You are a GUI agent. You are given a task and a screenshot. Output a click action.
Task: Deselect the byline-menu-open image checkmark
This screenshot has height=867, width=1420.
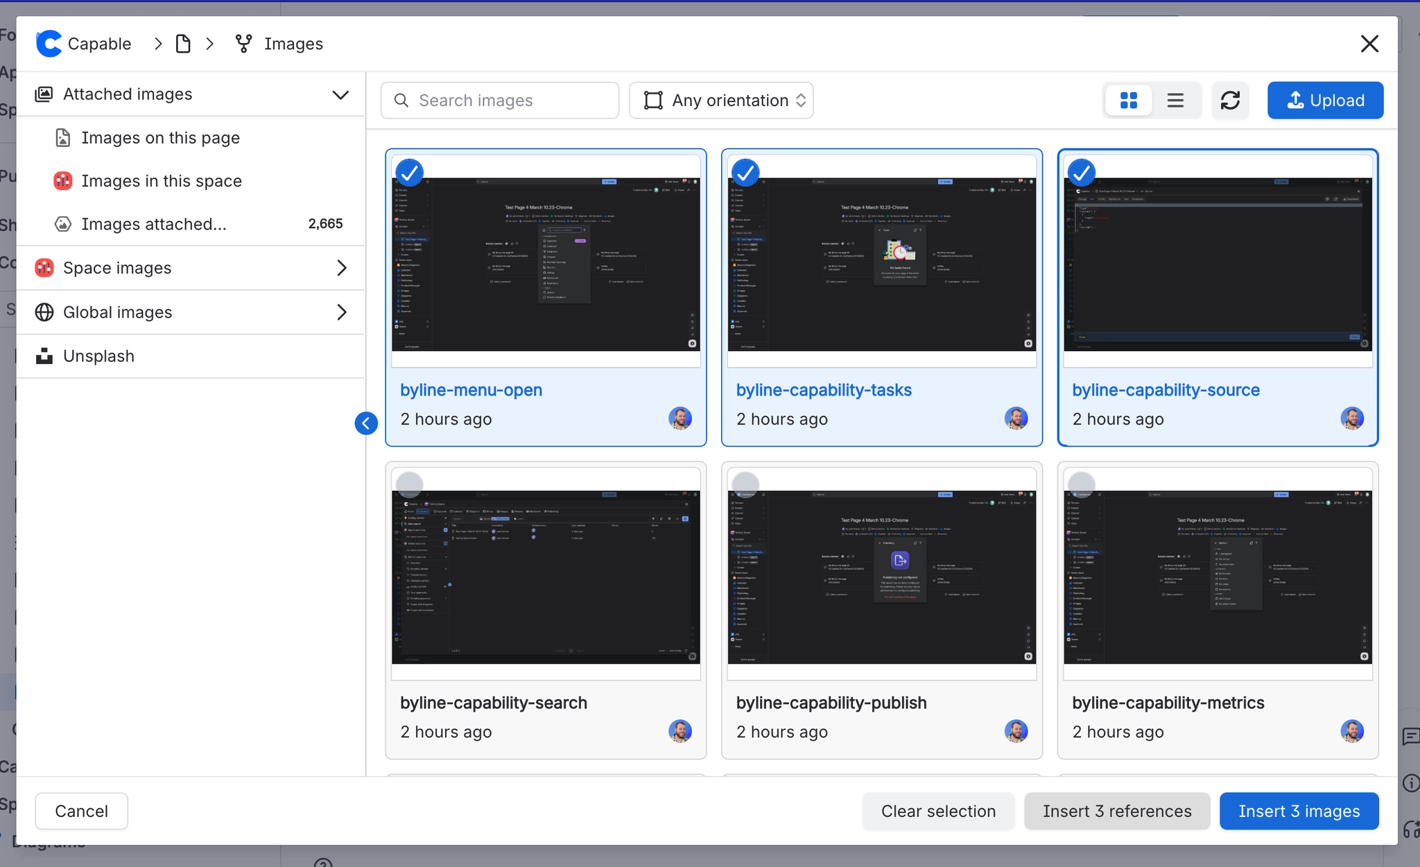click(409, 172)
